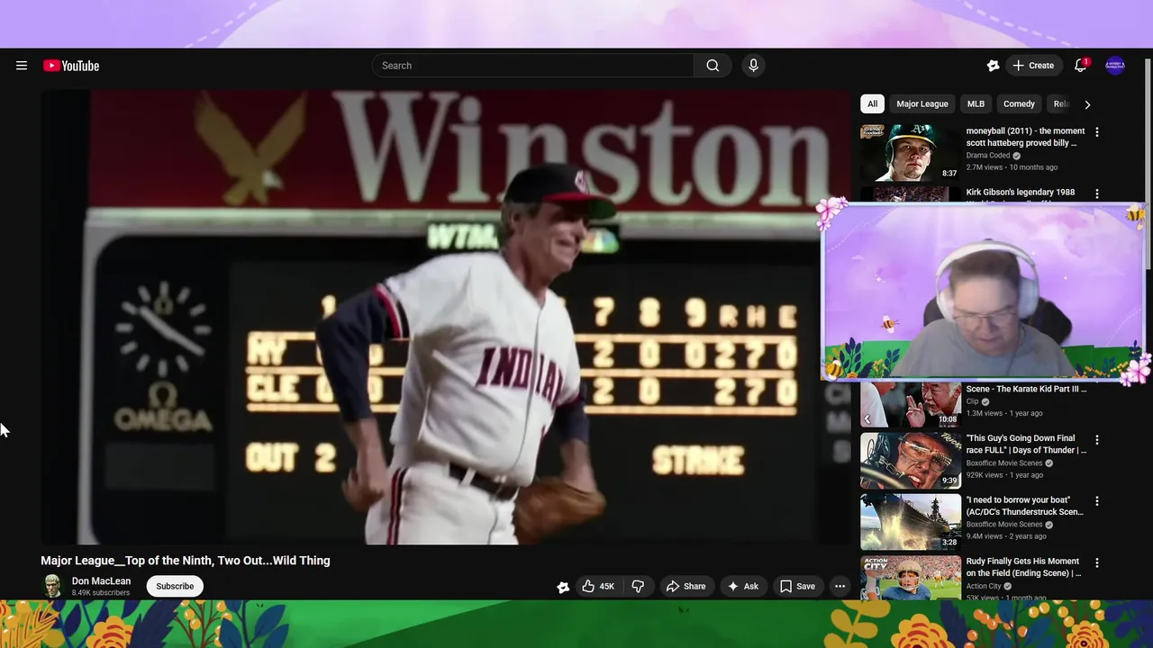The width and height of the screenshot is (1153, 648).
Task: Show more filter chips with right arrow
Action: [1087, 104]
